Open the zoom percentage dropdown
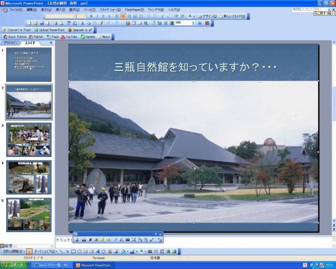The width and height of the screenshot is (336, 269). pyautogui.click(x=193, y=23)
